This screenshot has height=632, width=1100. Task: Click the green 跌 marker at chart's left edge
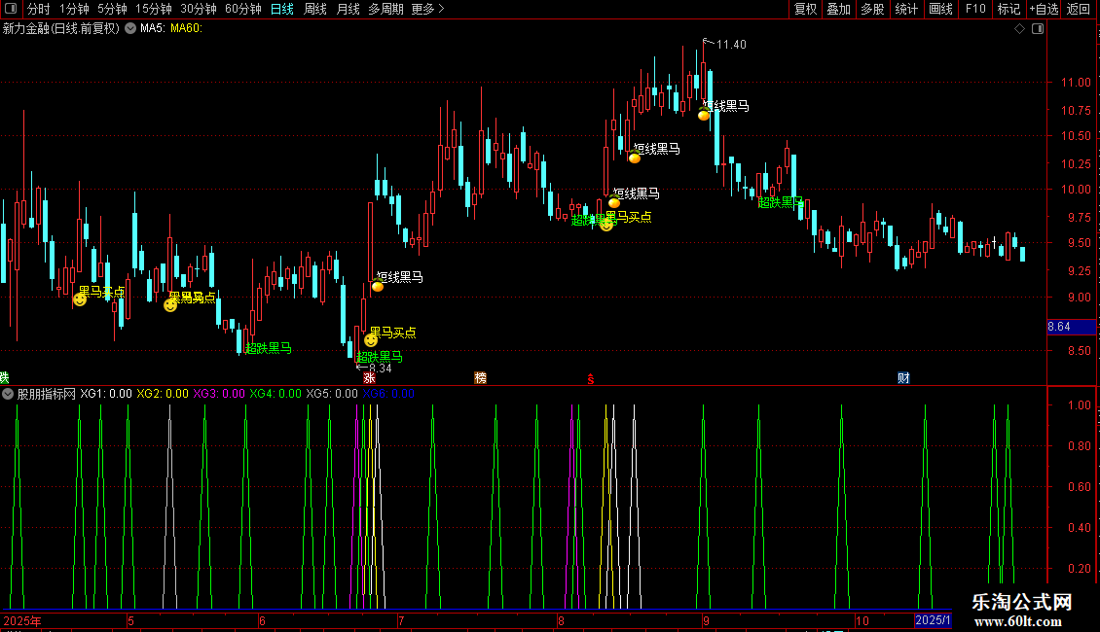4,377
